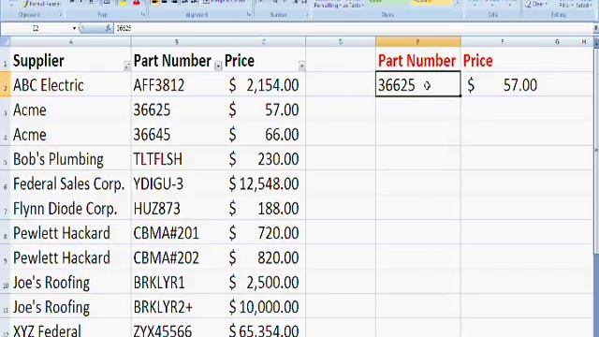599x337 pixels.
Task: Open the Clipboard group dialog launcher
Action: coord(61,15)
